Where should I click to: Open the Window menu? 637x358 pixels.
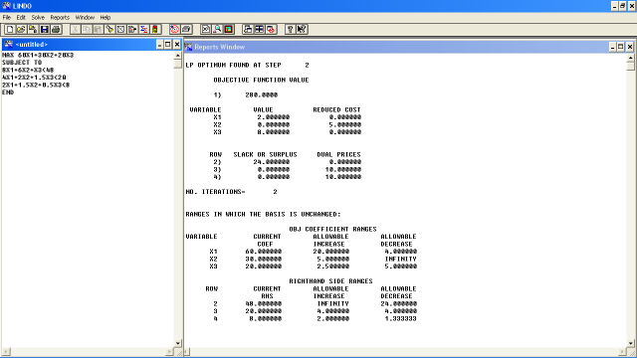[x=85, y=18]
